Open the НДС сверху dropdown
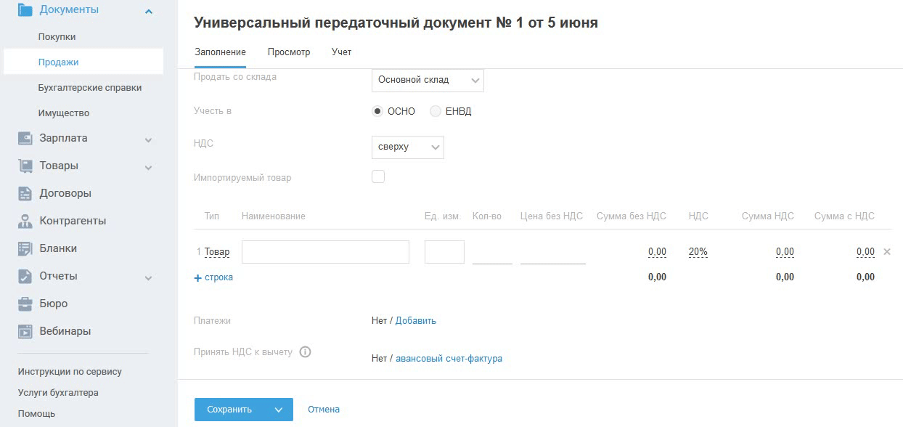This screenshot has height=427, width=903. point(407,147)
